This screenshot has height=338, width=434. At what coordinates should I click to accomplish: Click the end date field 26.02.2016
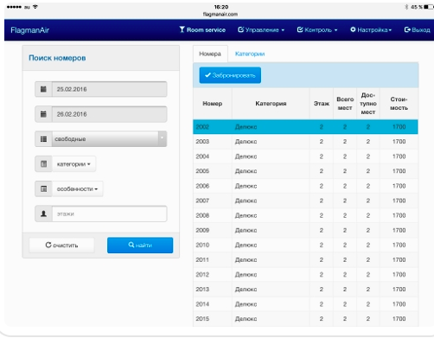[x=109, y=114]
